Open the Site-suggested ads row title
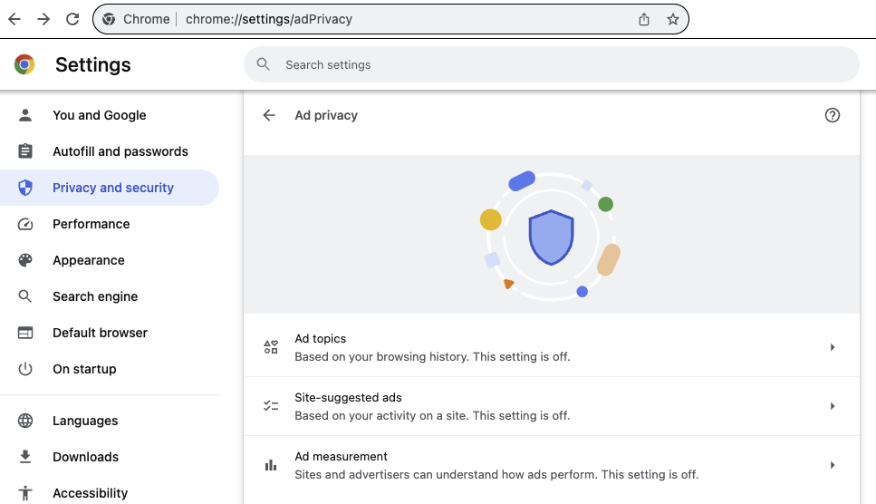Screen dimensions: 876x504 pos(348,397)
